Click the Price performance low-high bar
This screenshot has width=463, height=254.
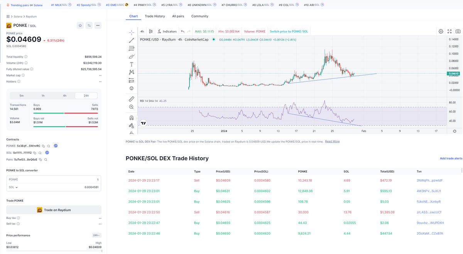coord(54,251)
